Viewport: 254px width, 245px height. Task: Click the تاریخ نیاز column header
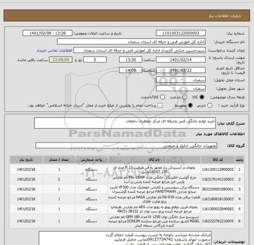26,160
